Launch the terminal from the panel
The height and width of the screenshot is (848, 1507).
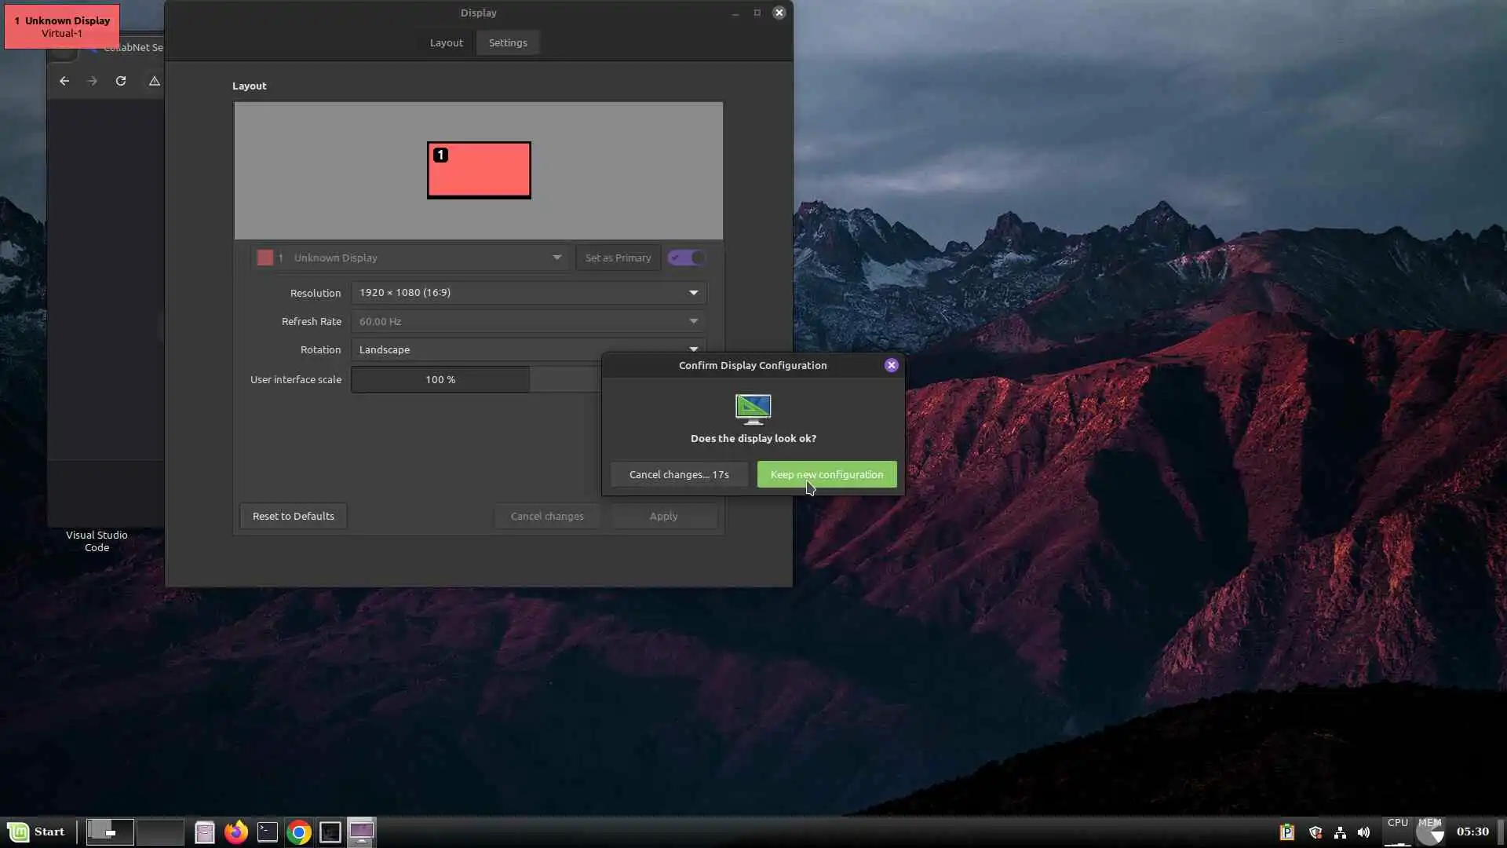tap(267, 832)
